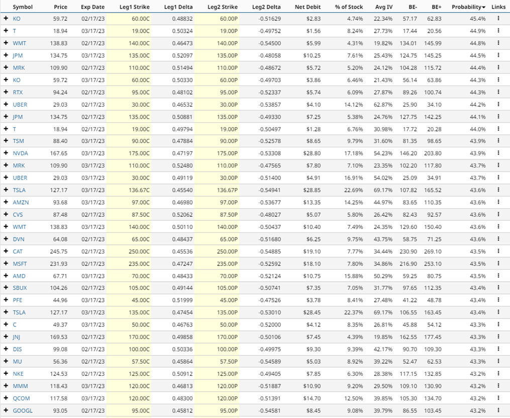Screen dimensions: 510x418
Task: Open three-dot links menu for AMD row
Action: 498,276
